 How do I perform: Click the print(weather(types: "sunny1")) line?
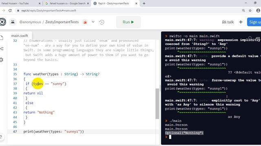pyautogui.click(x=53, y=131)
